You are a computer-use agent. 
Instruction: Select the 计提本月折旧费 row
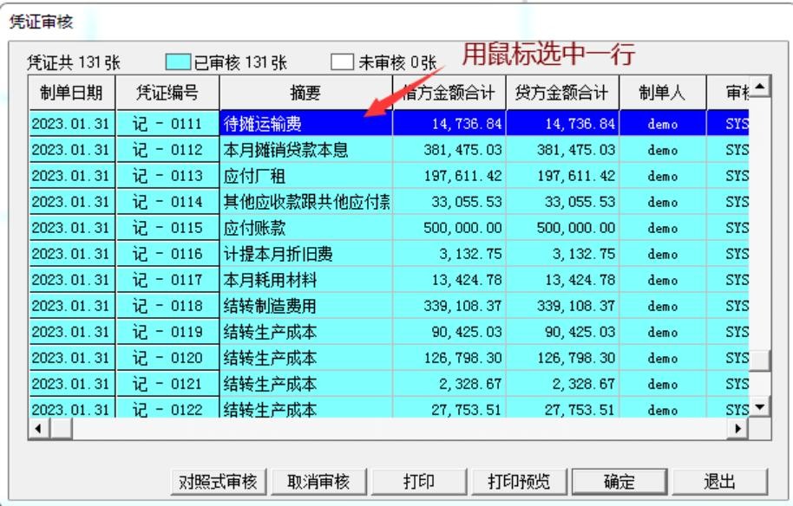[x=389, y=254]
